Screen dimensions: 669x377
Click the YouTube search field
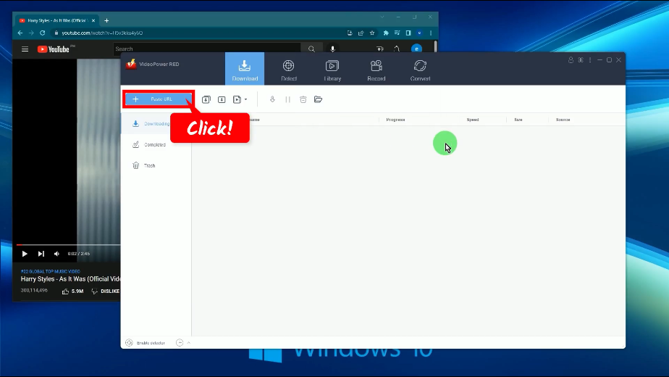[x=207, y=49]
